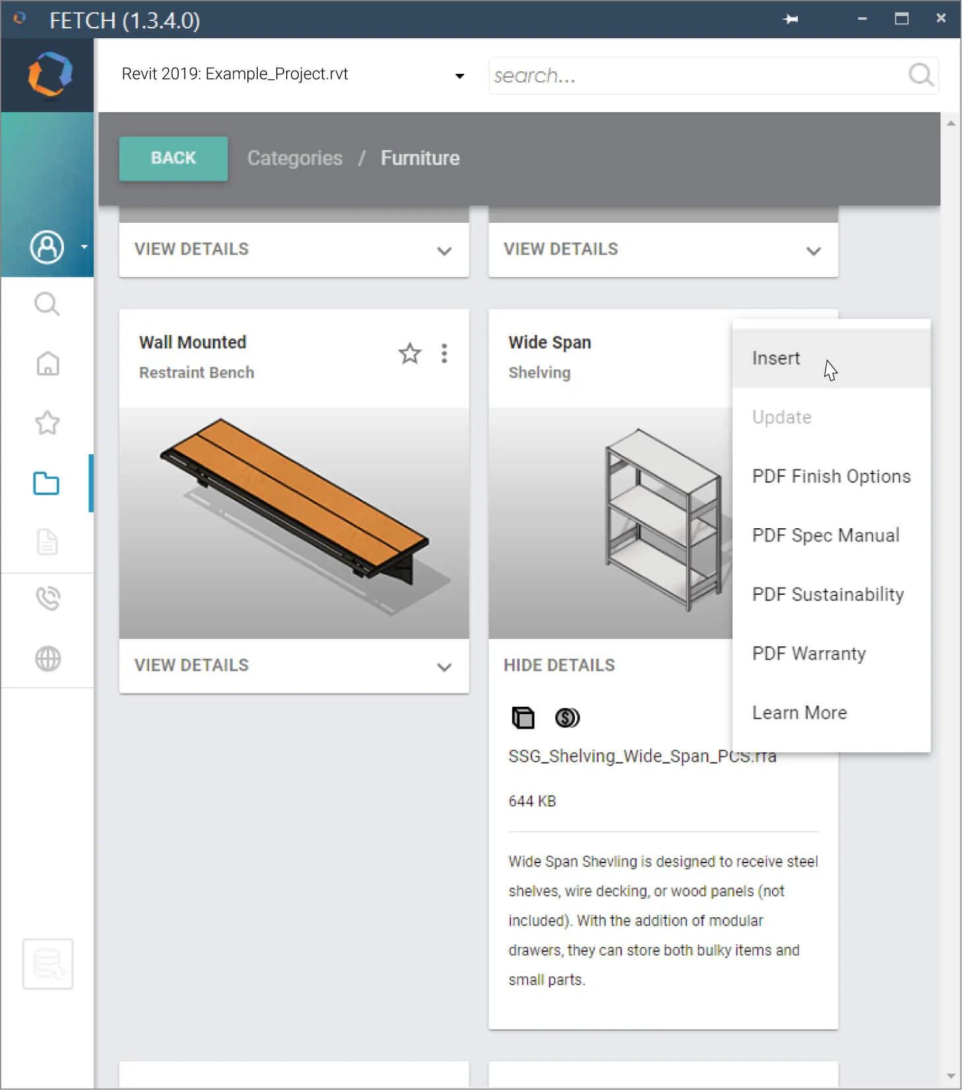This screenshot has height=1090, width=962.
Task: Expand View Details on the top-left card
Action: [x=294, y=249]
